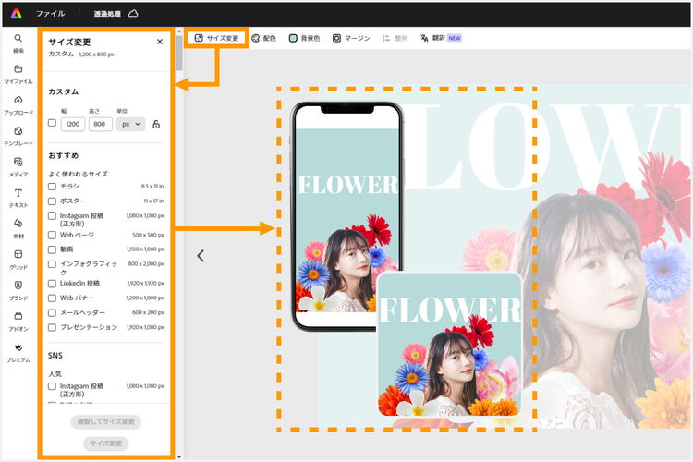Check the Instagram 投稿 under SNS 人気

click(52, 386)
